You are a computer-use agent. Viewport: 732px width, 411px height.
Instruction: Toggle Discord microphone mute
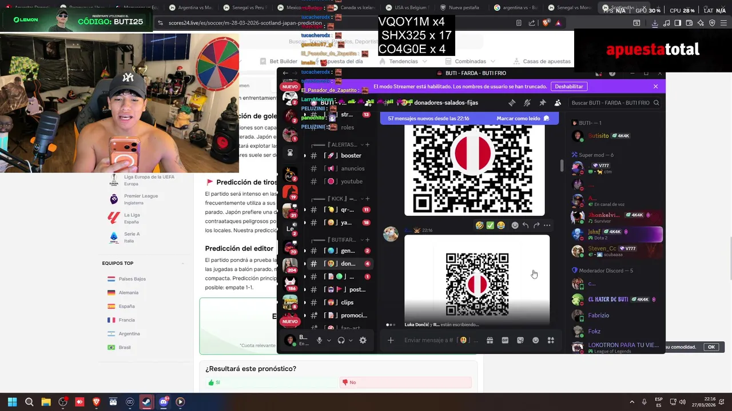320,340
